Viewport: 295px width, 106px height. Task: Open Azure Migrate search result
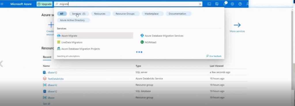click(x=95, y=36)
